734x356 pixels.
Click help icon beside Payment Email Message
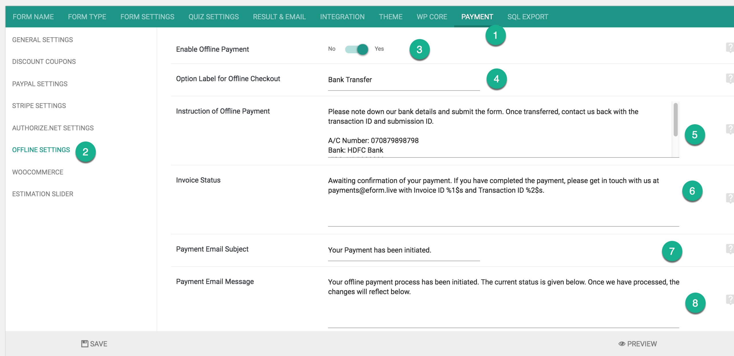[730, 299]
